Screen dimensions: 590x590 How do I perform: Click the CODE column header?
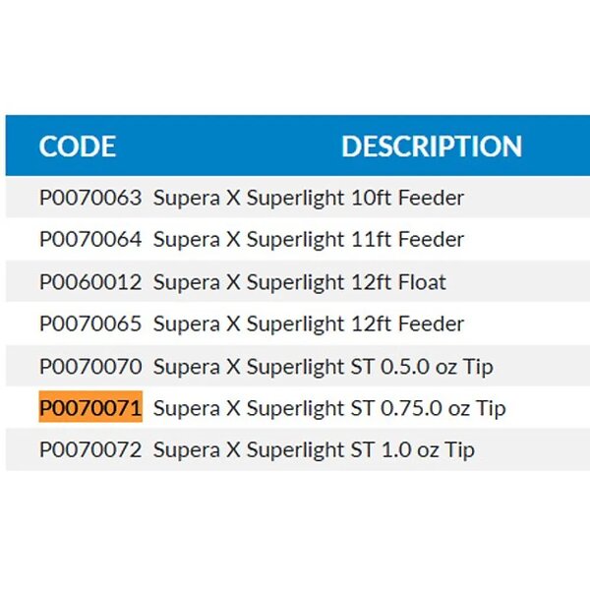pos(78,147)
